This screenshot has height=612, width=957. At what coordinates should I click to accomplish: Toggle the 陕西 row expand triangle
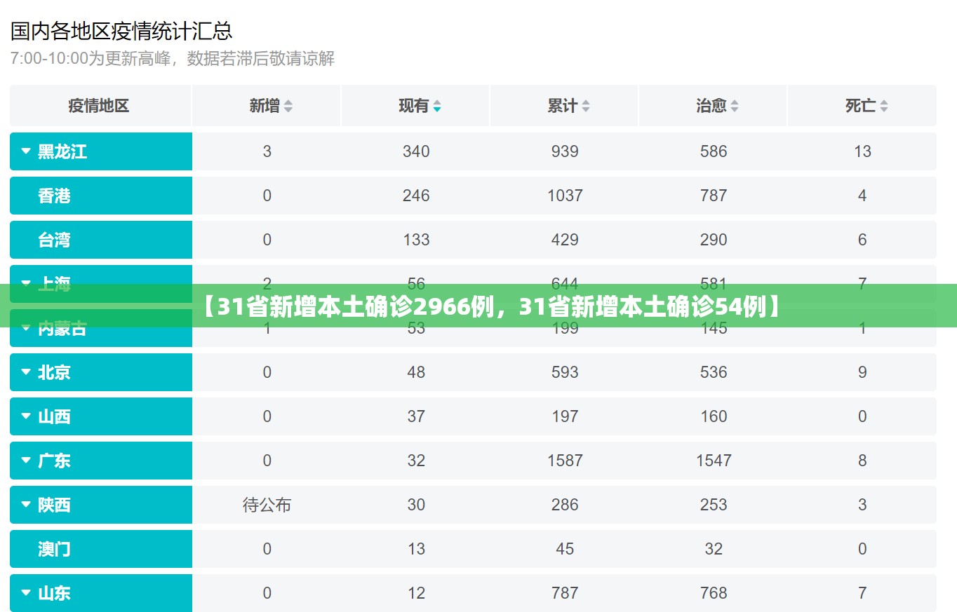coord(26,504)
